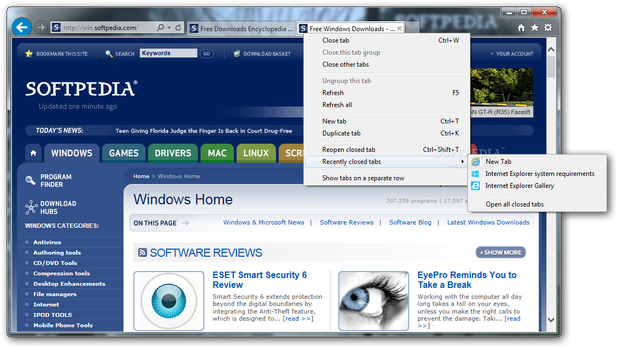
Task: Choose New tab menu entry
Action: click(x=387, y=121)
